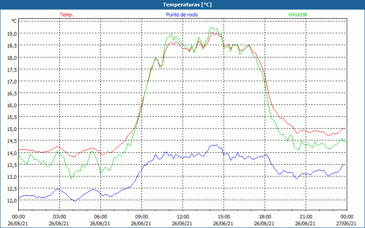Click the 16,5 y-axis value

pyautogui.click(x=13, y=93)
